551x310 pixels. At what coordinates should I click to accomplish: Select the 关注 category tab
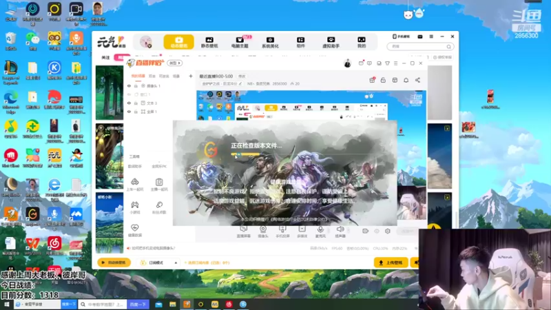coord(105,57)
